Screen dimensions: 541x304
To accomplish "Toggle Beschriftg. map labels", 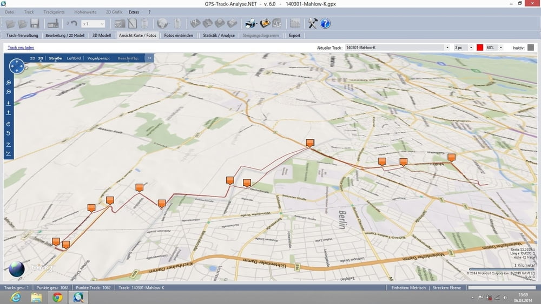I will click(128, 58).
